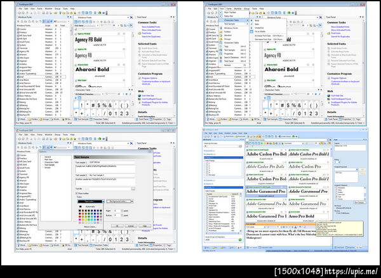Toggle the Show toolbar checkbox in Options
This screenshot has height=278, width=381.
pyautogui.click(x=77, y=193)
